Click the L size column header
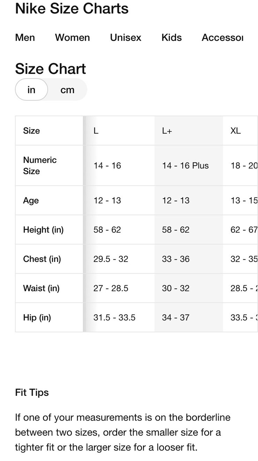This screenshot has height=461, width=258. pyautogui.click(x=96, y=131)
